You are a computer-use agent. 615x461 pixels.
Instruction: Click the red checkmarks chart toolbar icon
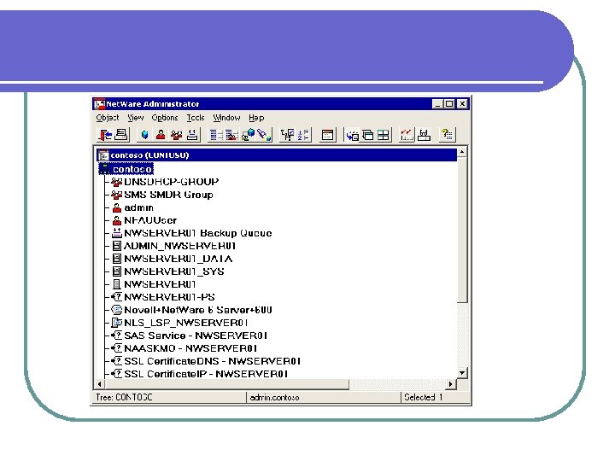(407, 135)
